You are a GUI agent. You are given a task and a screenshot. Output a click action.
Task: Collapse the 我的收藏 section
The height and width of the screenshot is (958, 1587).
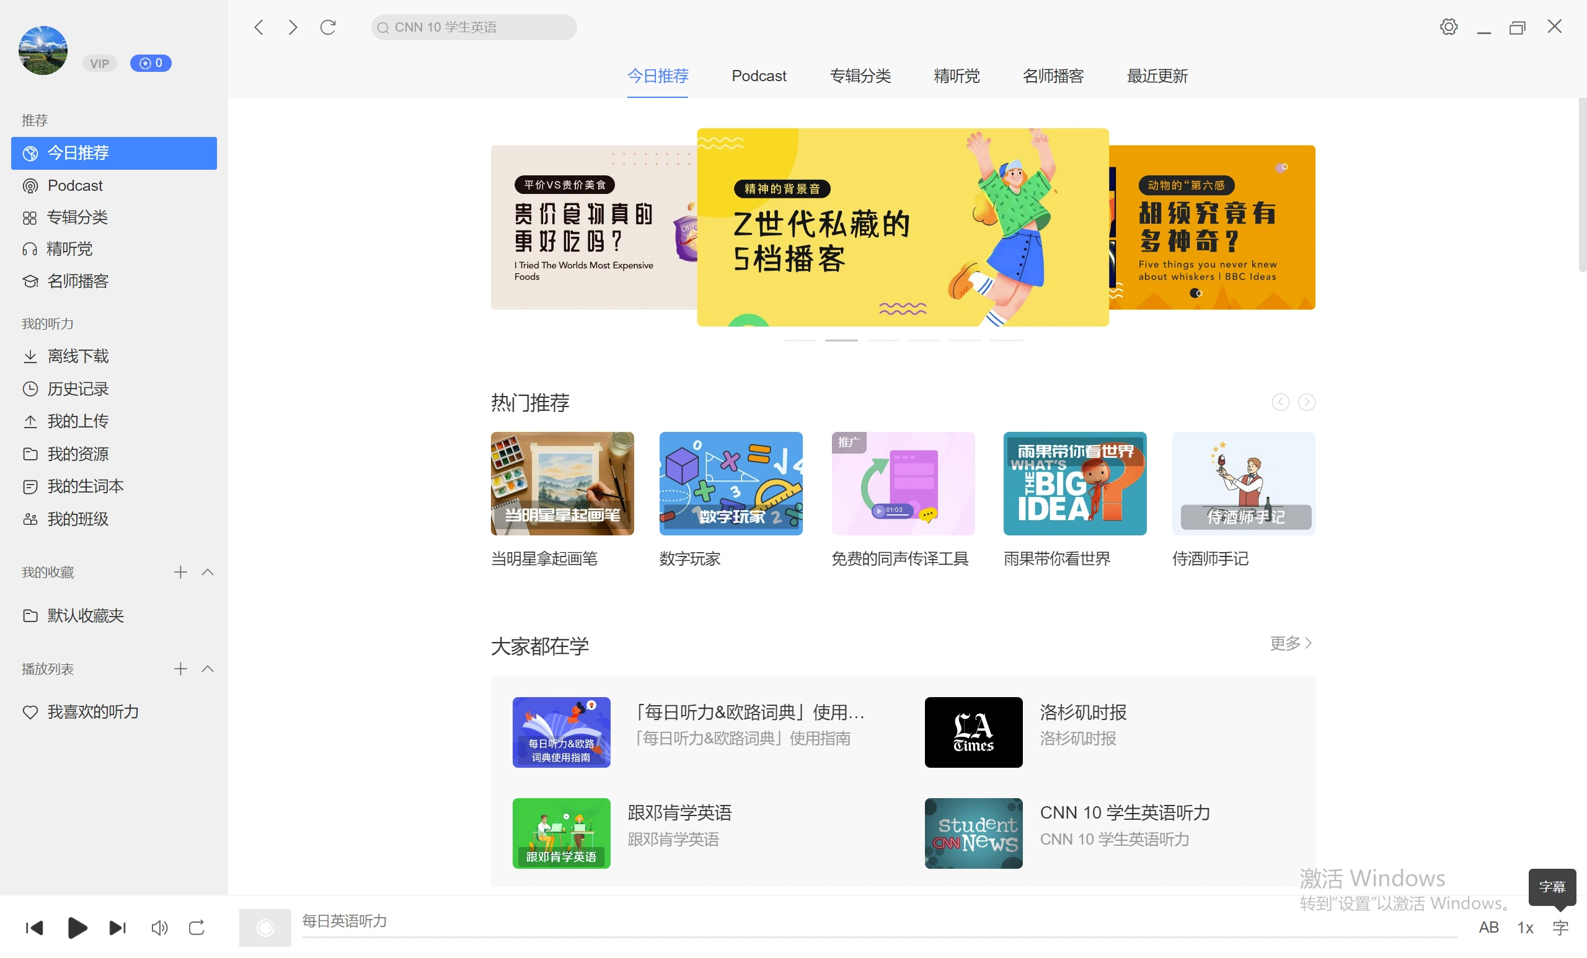click(208, 572)
